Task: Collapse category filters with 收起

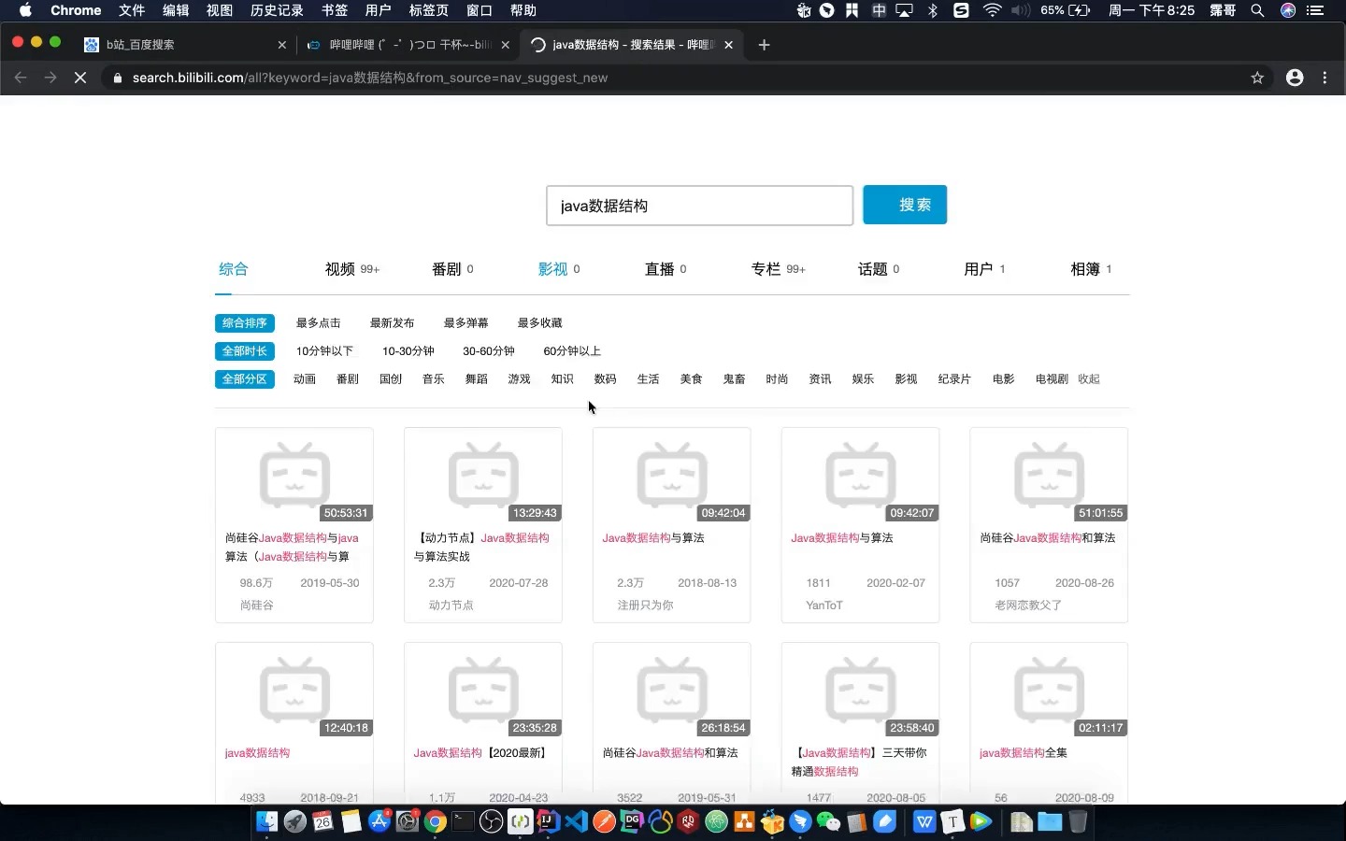Action: coord(1089,379)
